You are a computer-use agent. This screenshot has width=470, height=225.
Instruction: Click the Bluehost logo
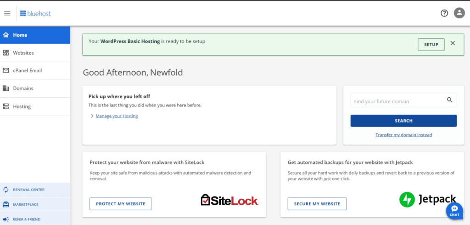[35, 13]
